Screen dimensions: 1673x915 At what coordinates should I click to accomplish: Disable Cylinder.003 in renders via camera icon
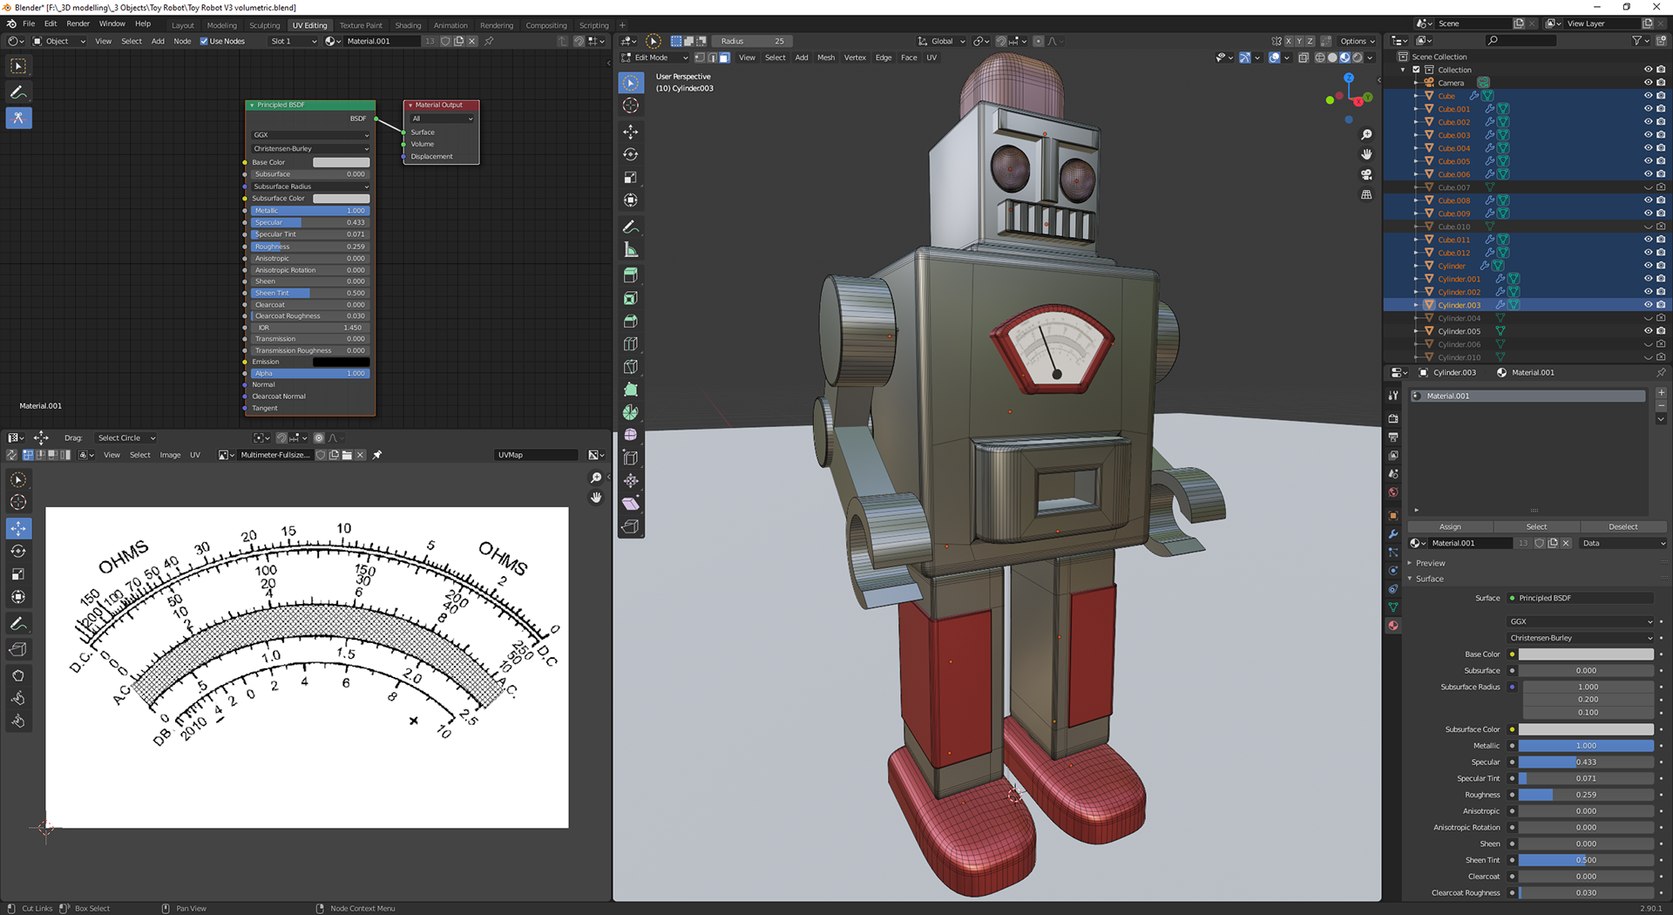[1661, 305]
